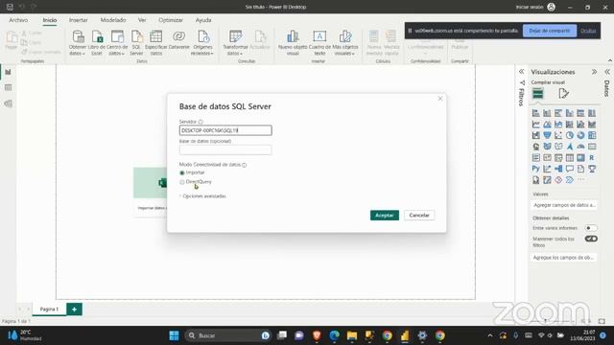The width and height of the screenshot is (614, 345).
Task: Choose the area chart visual
Action: [547, 125]
